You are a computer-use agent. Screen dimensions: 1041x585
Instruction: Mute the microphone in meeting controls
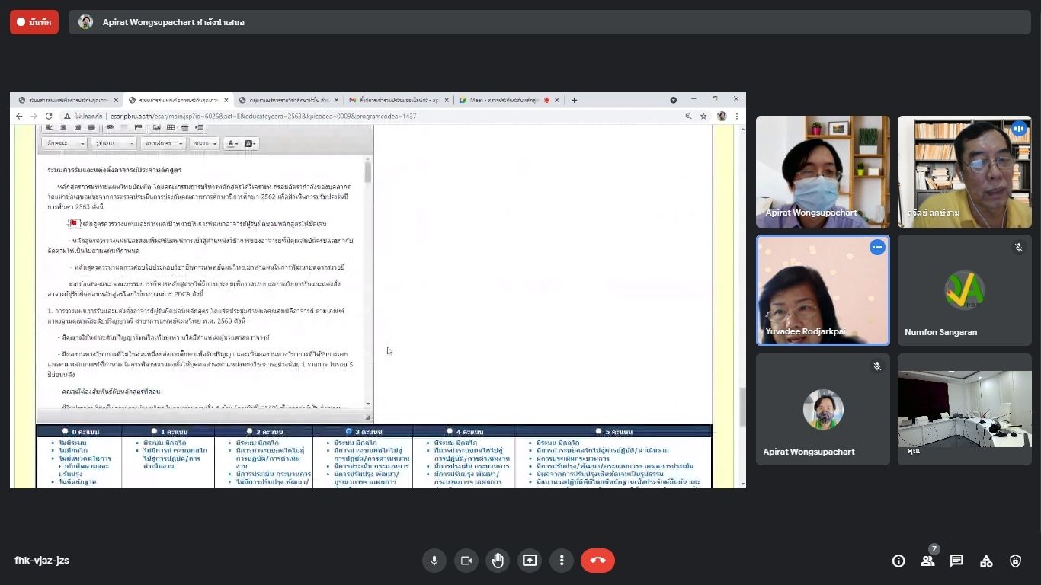pyautogui.click(x=434, y=561)
